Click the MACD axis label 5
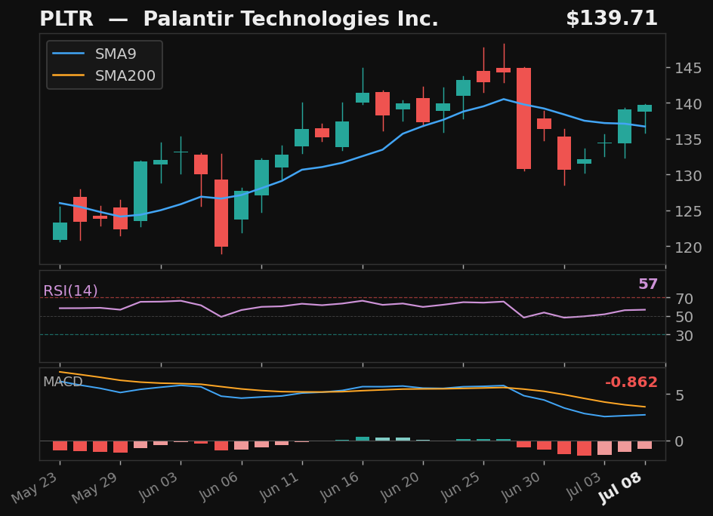713x516 pixels. pos(679,395)
